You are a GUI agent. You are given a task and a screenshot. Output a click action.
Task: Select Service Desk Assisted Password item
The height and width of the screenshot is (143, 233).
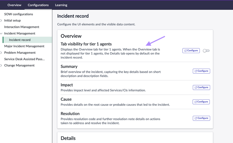coord(24,59)
